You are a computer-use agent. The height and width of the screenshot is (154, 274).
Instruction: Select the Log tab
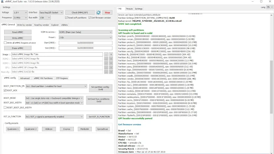click(120, 8)
